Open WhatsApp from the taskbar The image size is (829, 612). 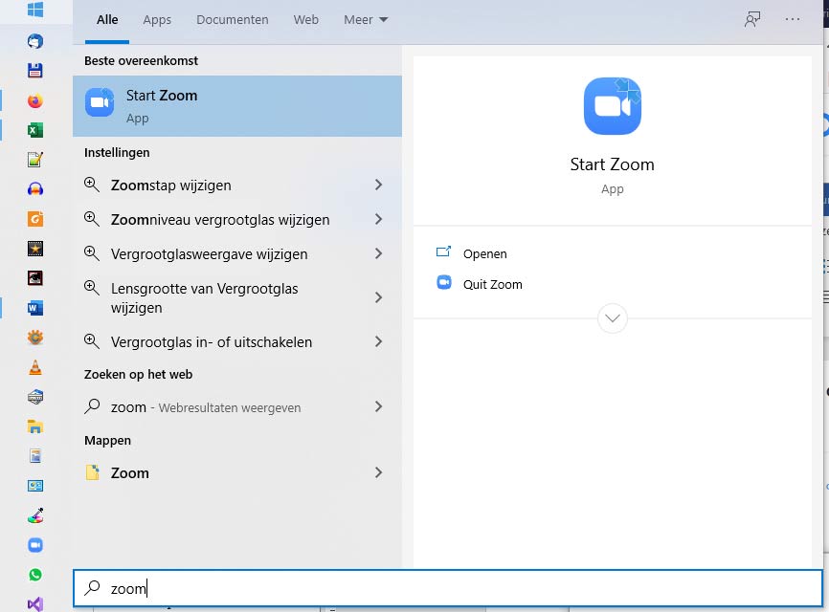[x=35, y=575]
